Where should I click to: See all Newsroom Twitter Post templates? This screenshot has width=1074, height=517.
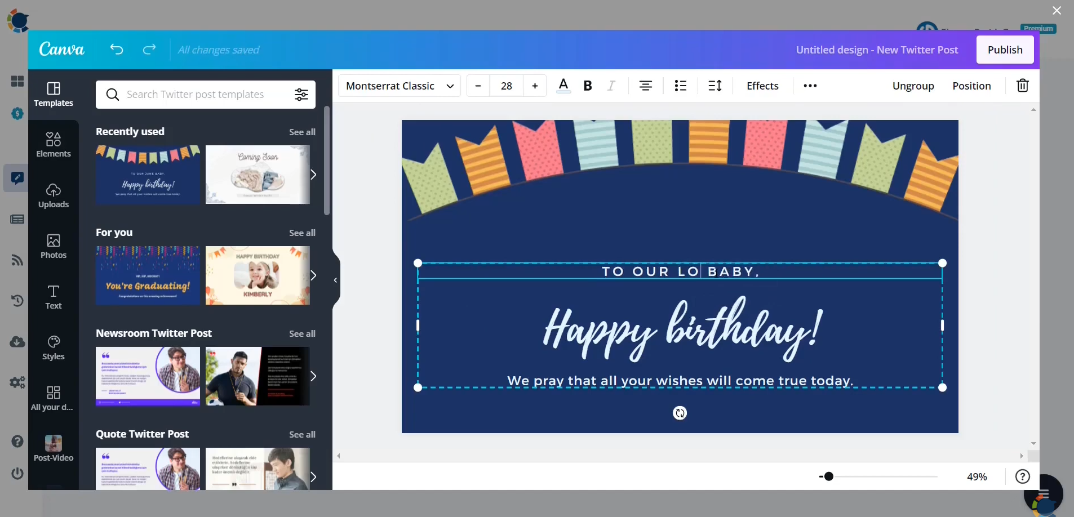[x=303, y=333]
